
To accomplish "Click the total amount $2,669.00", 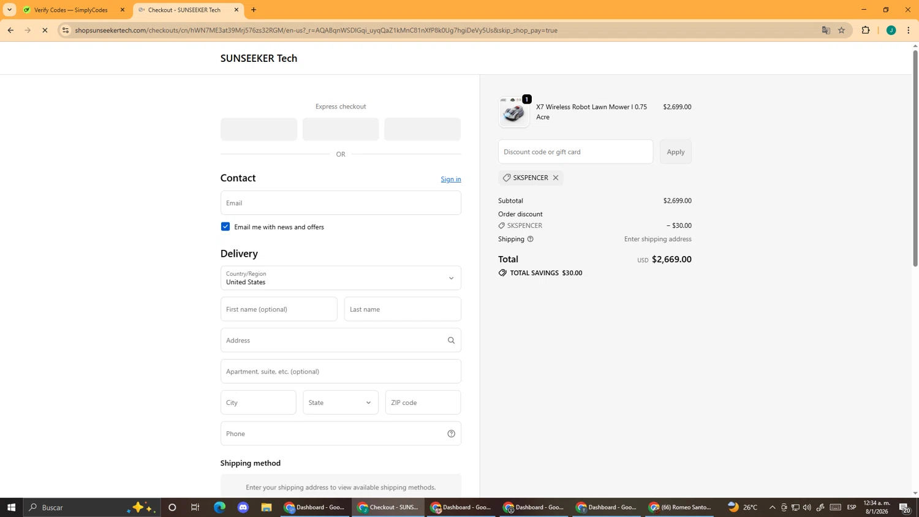I will coord(671,259).
